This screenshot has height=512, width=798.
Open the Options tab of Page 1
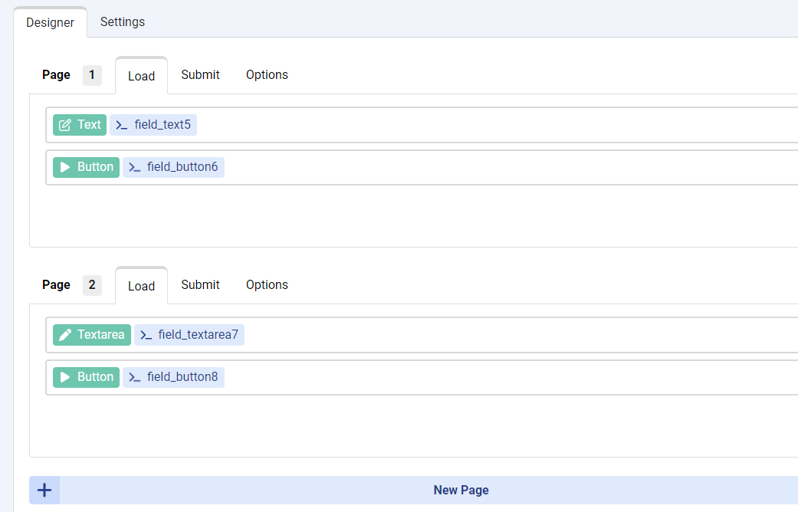(267, 74)
